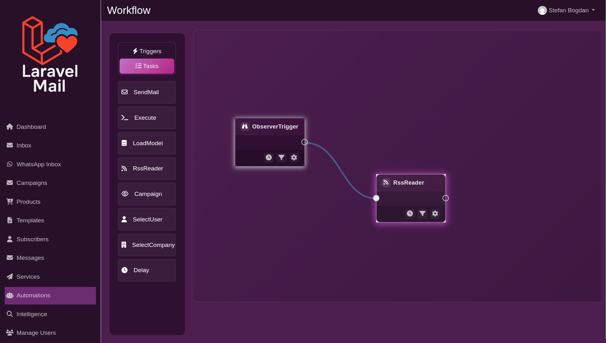Click the Products shopping cart icon

coord(9,202)
